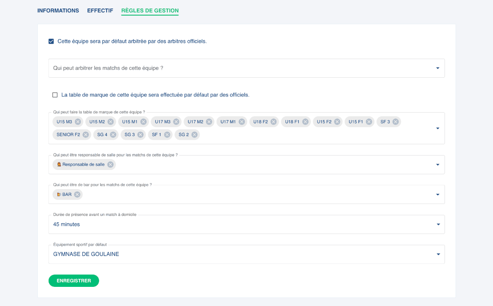The width and height of the screenshot is (493, 306).
Task: Remove SF 3 from table de marque
Action: (x=396, y=122)
